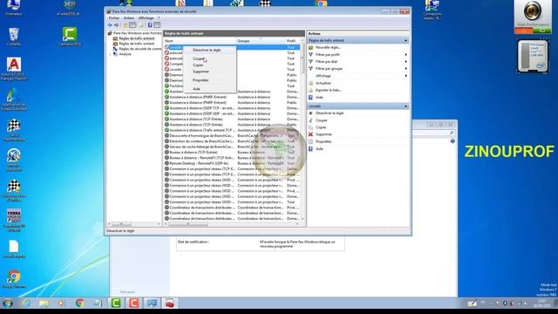This screenshot has height=314, width=558.
Task: Click the Back arrow toolbar icon
Action: click(110, 25)
